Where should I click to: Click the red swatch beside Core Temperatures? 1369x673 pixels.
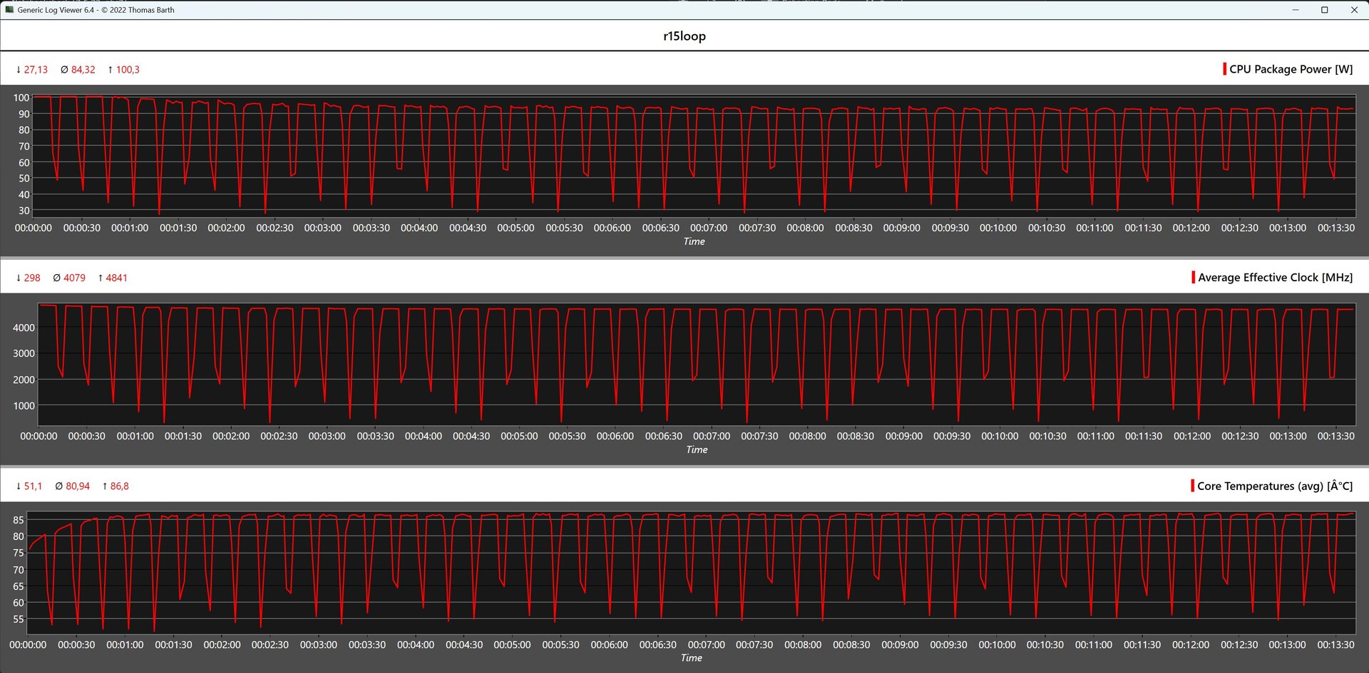click(1192, 486)
